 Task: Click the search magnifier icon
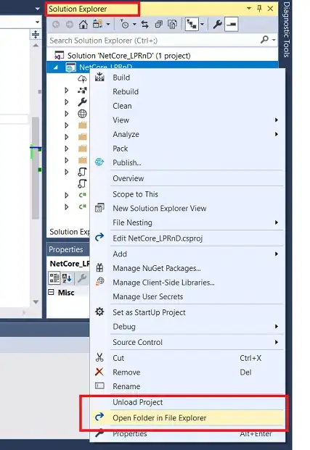coord(264,40)
